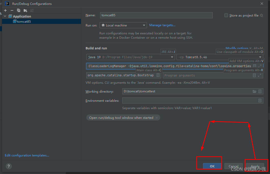270x174 pixels.
Task: Expand the VM options field
Action: 260,66
